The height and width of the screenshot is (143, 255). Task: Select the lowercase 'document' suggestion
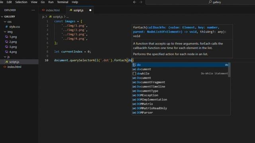(180, 69)
